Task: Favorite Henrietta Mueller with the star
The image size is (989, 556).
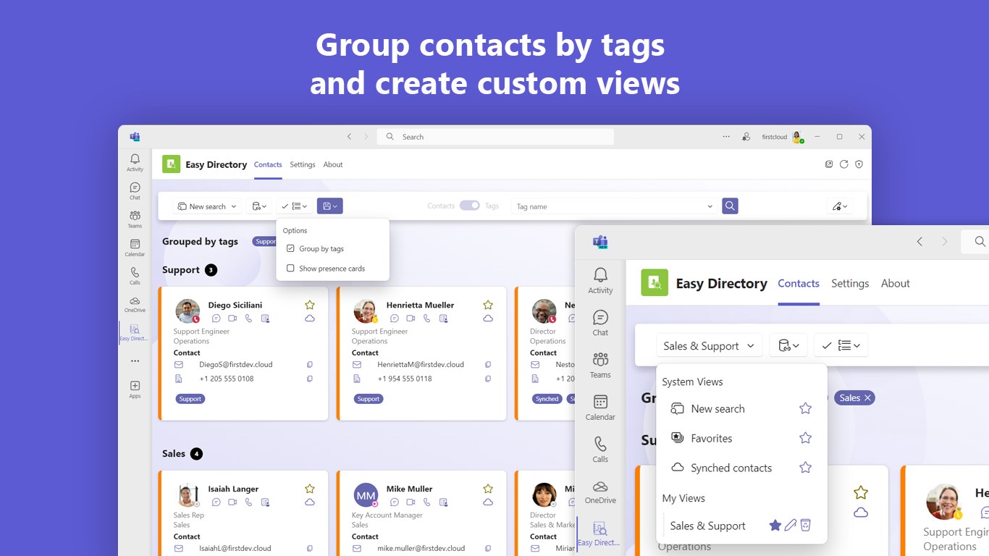Action: click(488, 305)
